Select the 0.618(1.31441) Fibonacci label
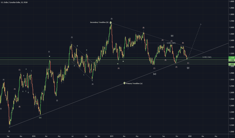Image resolution: width=235 pixels, height=138 pixels. (x=207, y=57)
